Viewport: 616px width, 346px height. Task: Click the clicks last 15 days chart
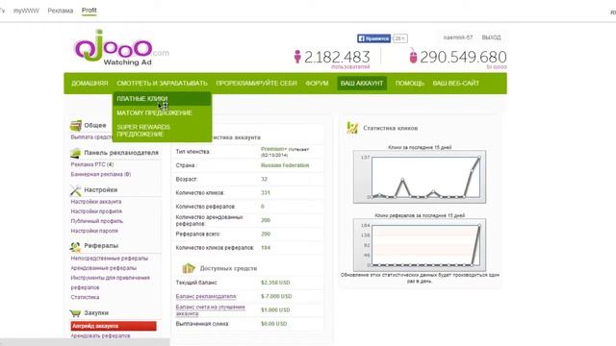(x=420, y=177)
